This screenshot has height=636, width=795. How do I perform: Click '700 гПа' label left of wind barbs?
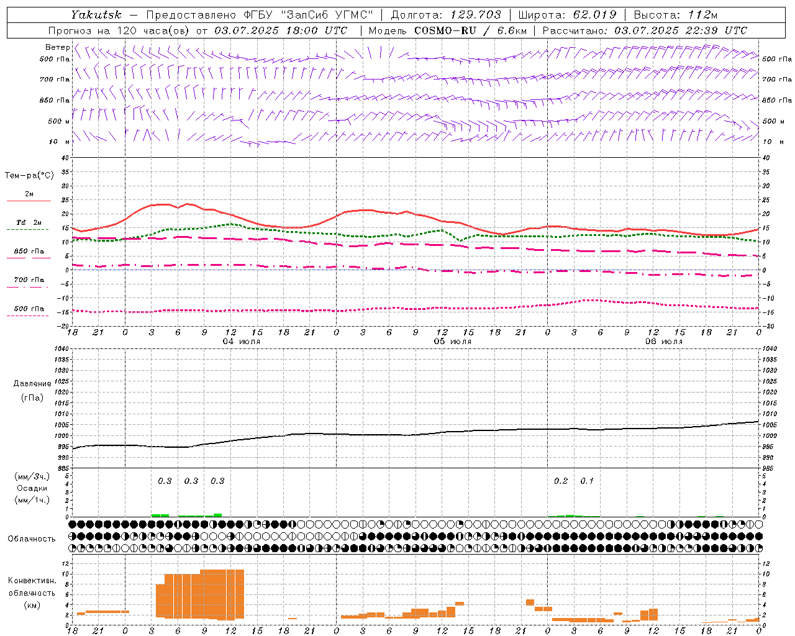coord(55,79)
